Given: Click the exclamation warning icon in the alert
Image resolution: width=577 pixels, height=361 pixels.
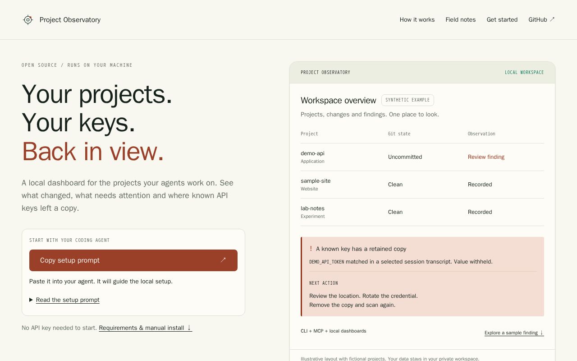Looking at the screenshot, I should 311,249.
